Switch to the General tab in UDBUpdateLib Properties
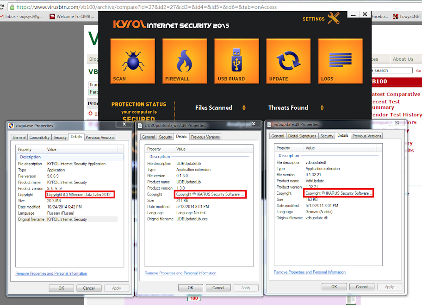The image size is (422, 305). tap(148, 137)
